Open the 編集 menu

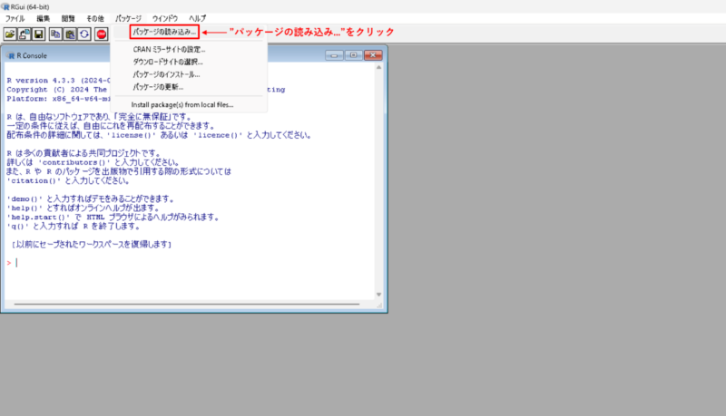coord(43,18)
